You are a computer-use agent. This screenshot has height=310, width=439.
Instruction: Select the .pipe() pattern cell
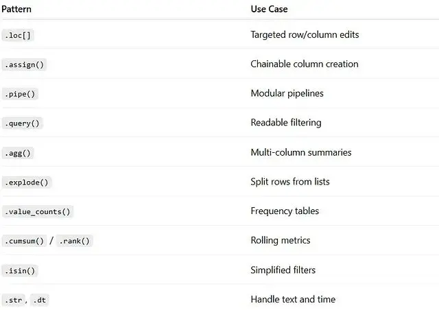pos(21,94)
